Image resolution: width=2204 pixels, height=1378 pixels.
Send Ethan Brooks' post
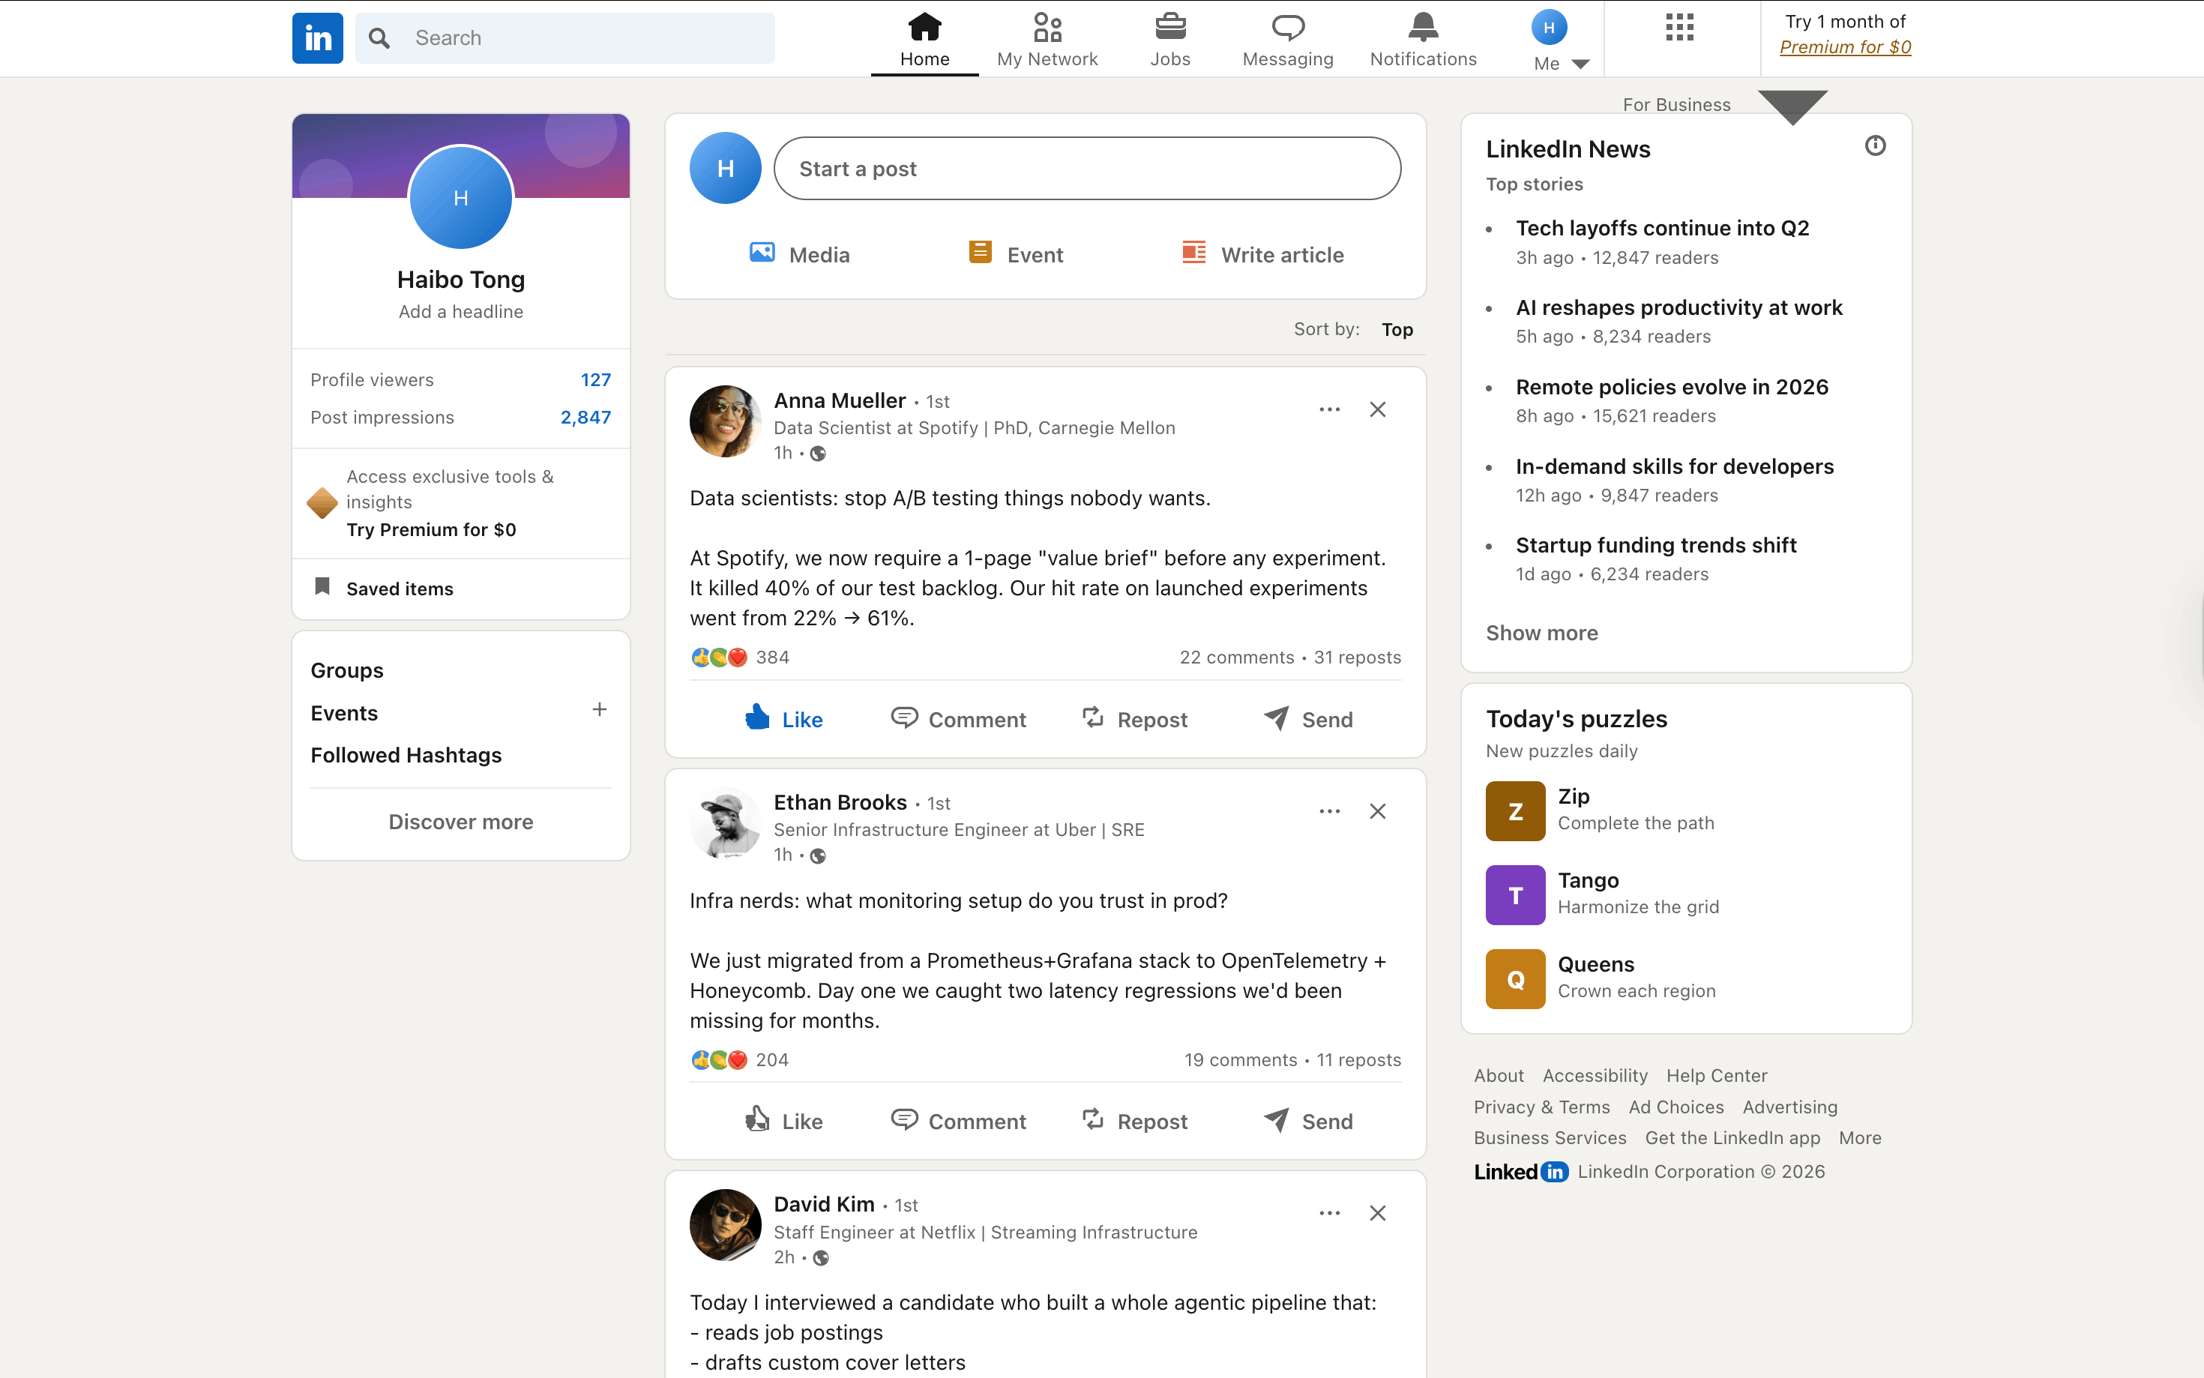(1308, 1121)
